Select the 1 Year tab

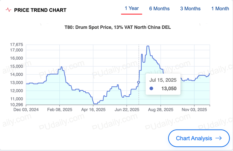132,8
